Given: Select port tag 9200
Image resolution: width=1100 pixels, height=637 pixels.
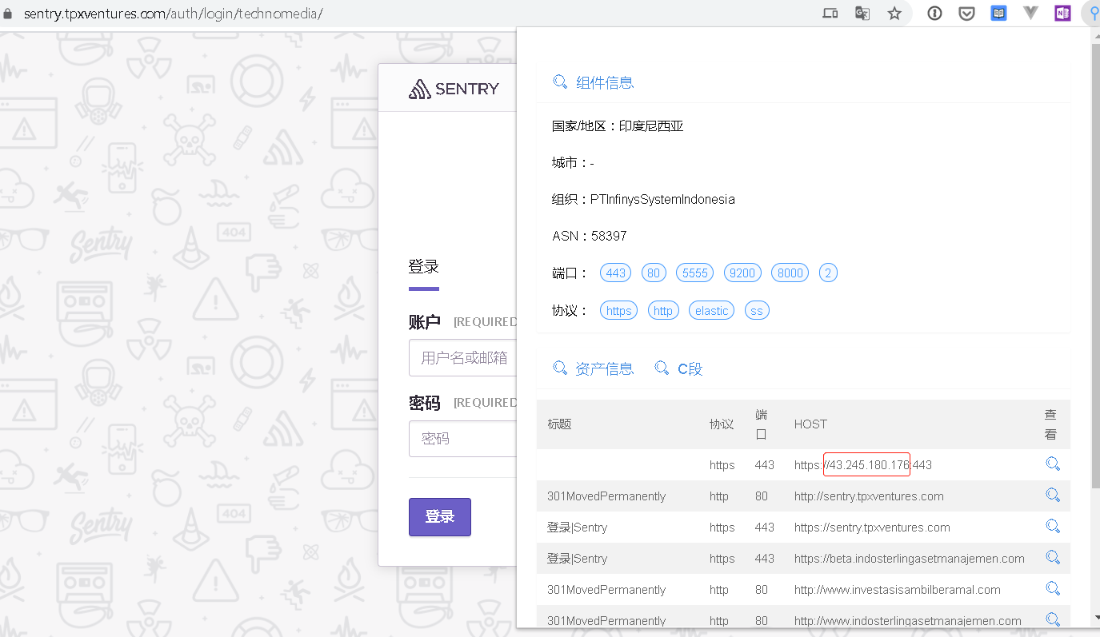Looking at the screenshot, I should pyautogui.click(x=742, y=273).
